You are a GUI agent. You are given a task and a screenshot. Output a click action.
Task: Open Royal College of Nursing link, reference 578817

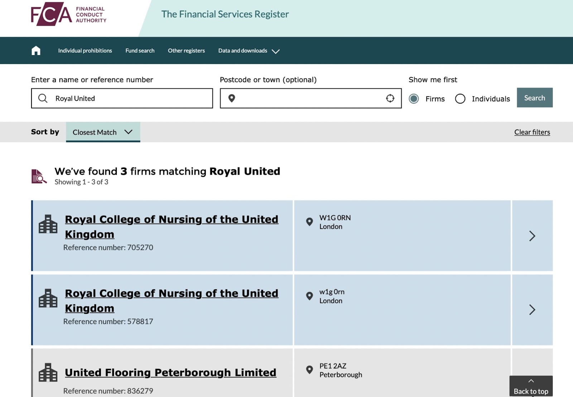tap(172, 301)
